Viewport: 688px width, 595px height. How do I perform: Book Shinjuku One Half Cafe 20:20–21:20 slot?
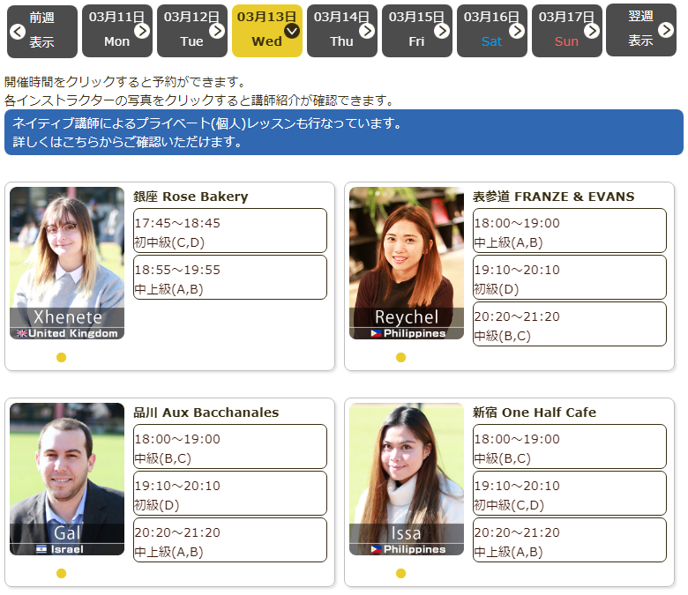(x=569, y=540)
